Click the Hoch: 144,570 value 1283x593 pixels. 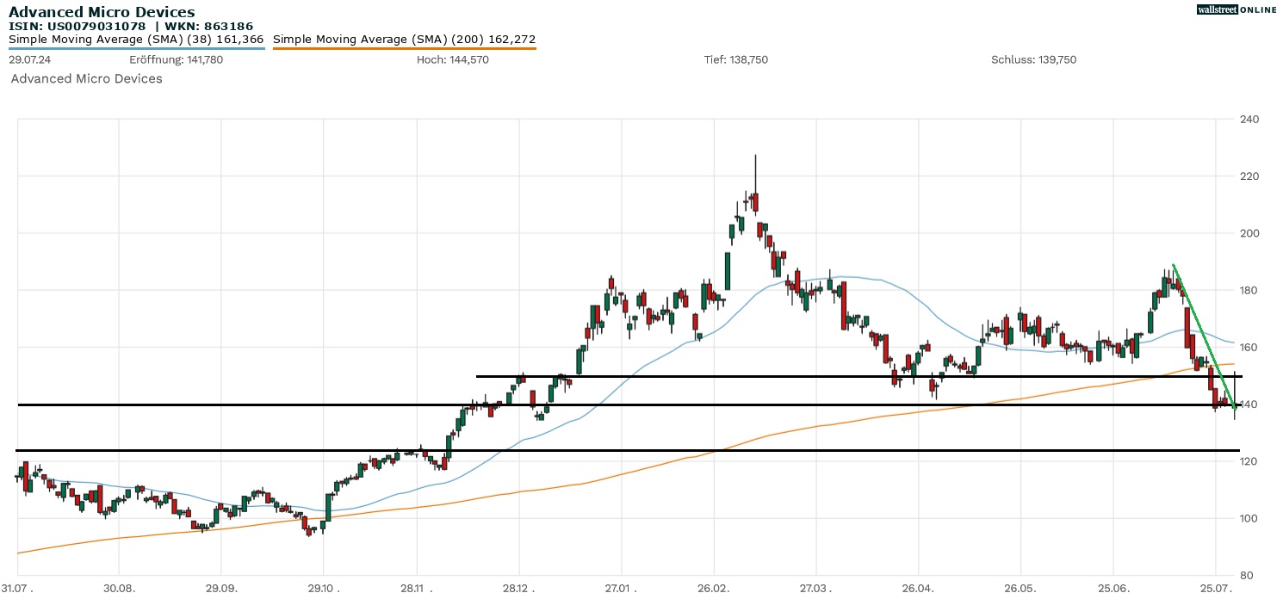point(453,60)
